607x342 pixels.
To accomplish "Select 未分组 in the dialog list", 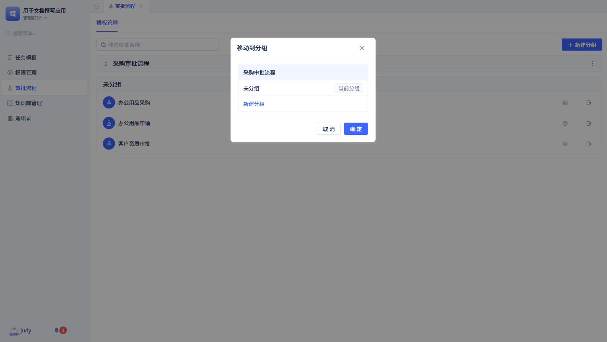I will 303,88.
